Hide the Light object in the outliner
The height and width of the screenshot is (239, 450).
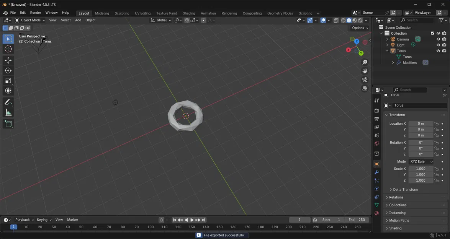click(x=438, y=45)
